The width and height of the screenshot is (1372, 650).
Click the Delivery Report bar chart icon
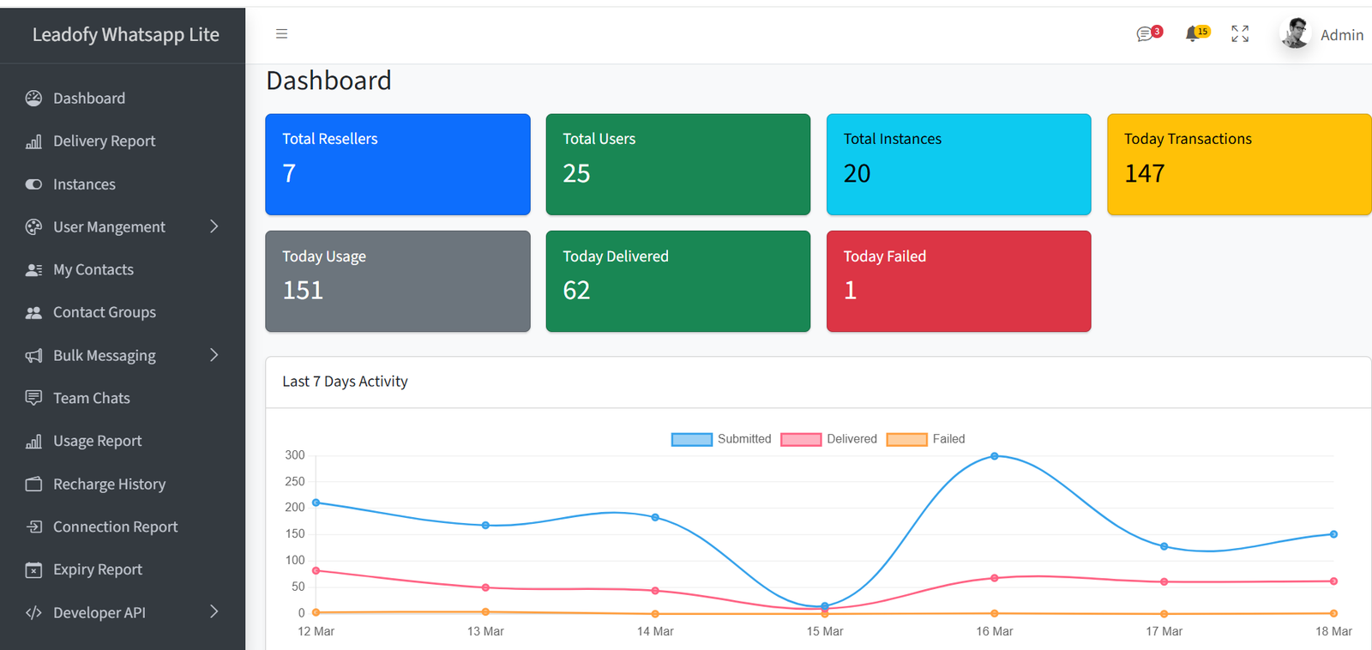click(x=33, y=141)
